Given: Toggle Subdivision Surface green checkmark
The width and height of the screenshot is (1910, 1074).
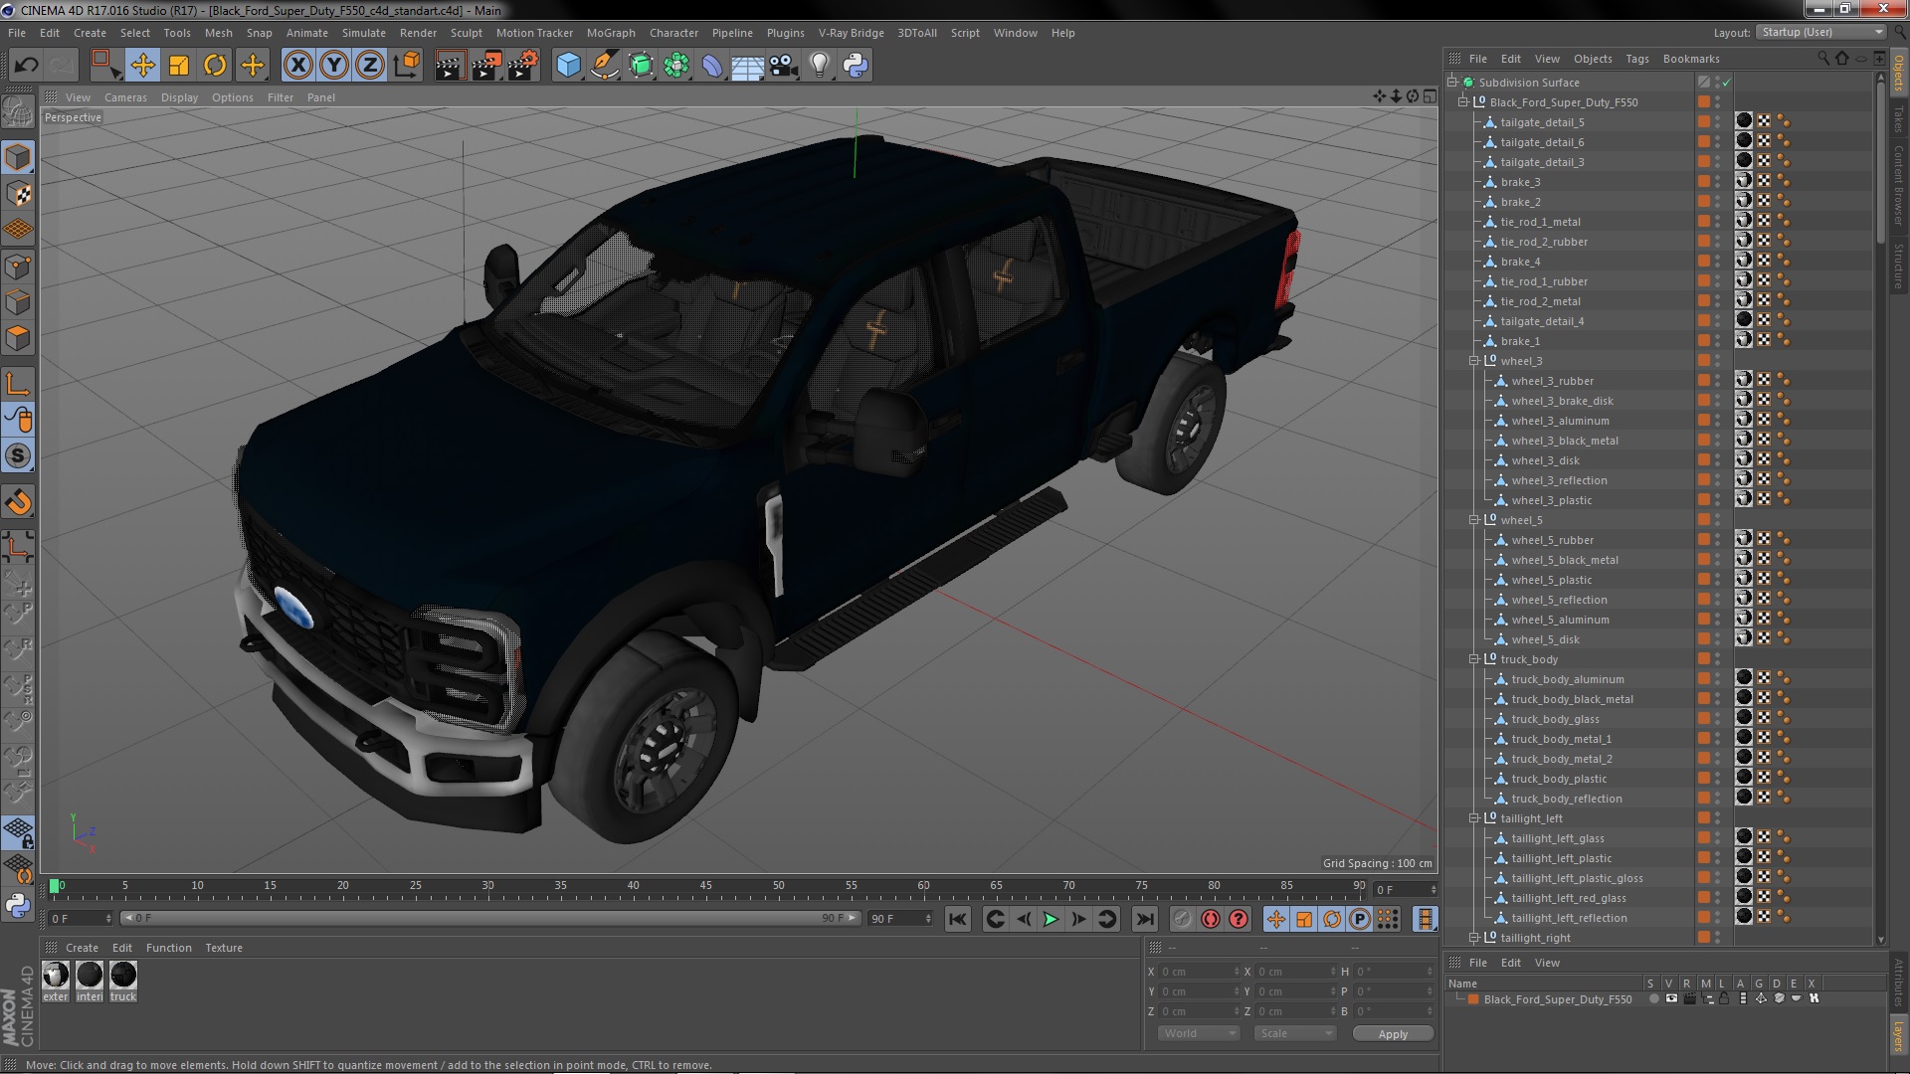Looking at the screenshot, I should (x=1727, y=83).
